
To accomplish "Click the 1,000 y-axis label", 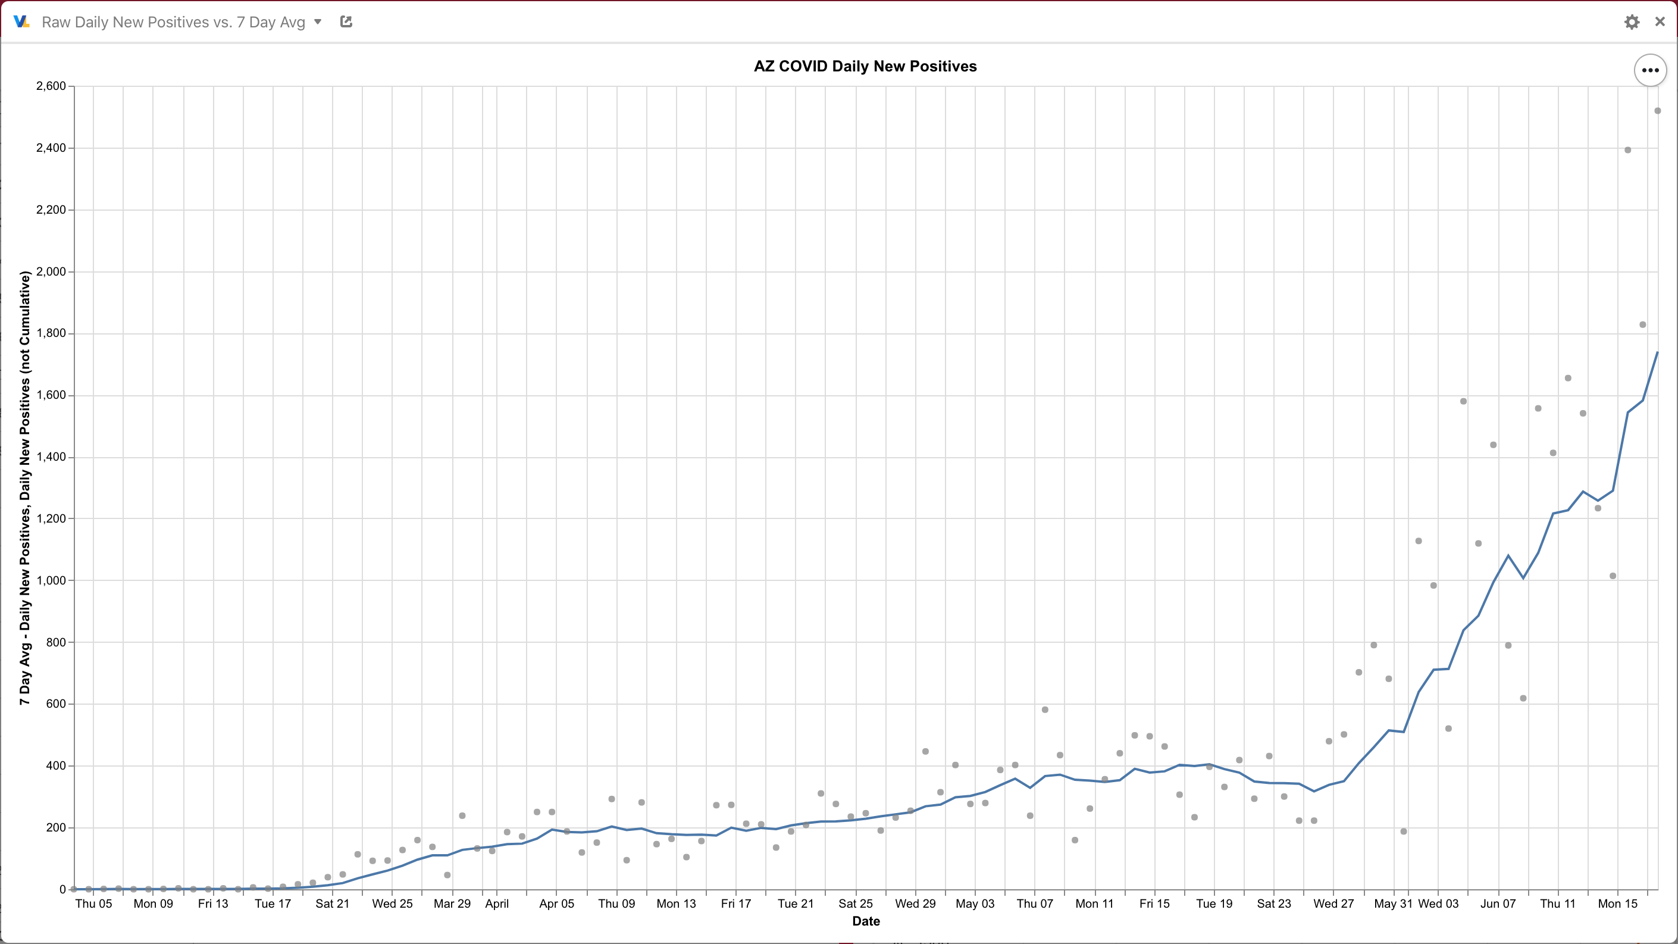I will click(51, 580).
